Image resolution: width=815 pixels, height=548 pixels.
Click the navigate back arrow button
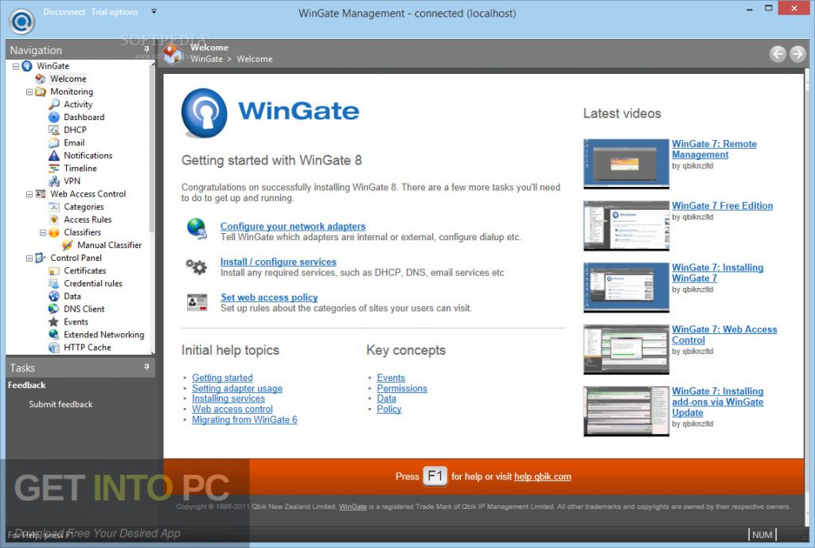[x=778, y=53]
